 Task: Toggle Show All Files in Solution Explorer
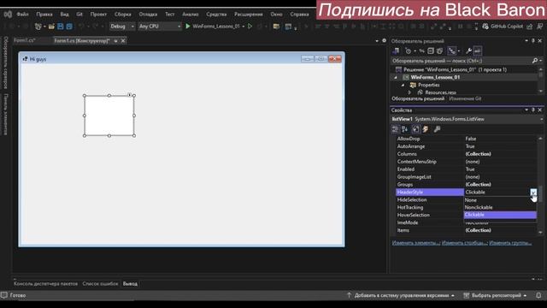point(439,51)
